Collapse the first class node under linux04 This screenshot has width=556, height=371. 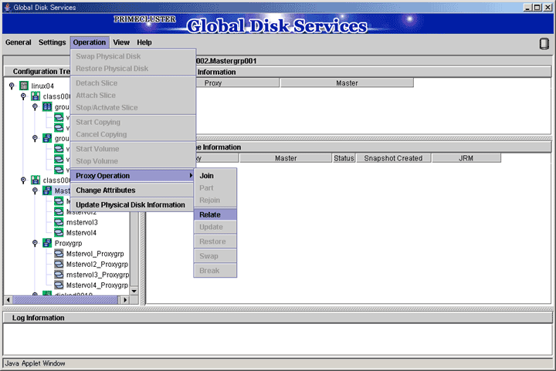pyautogui.click(x=23, y=96)
